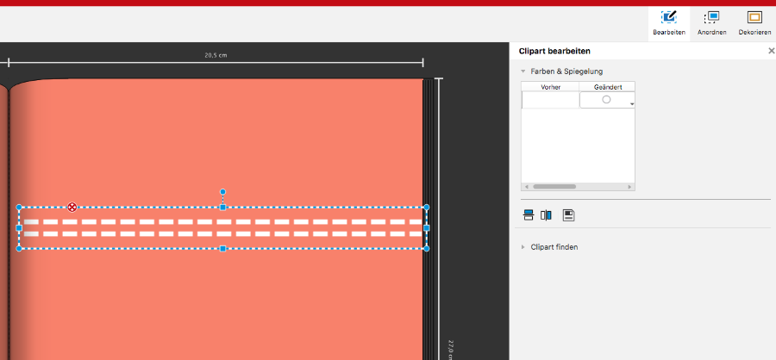This screenshot has width=776, height=360.
Task: Click the top-right resize handle of the clipart
Action: pyautogui.click(x=427, y=208)
